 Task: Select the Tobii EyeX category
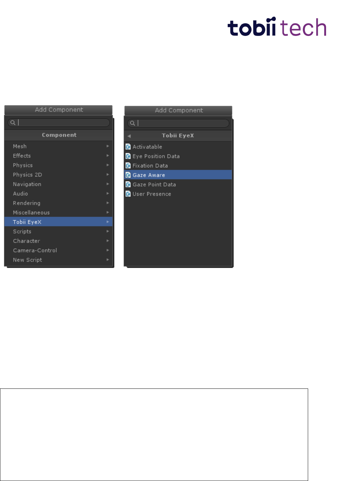point(59,222)
